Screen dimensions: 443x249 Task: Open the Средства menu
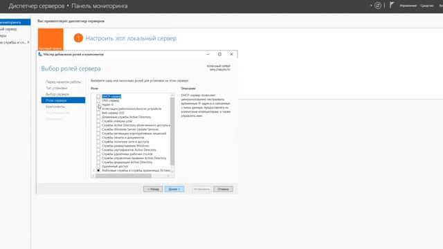click(426, 6)
